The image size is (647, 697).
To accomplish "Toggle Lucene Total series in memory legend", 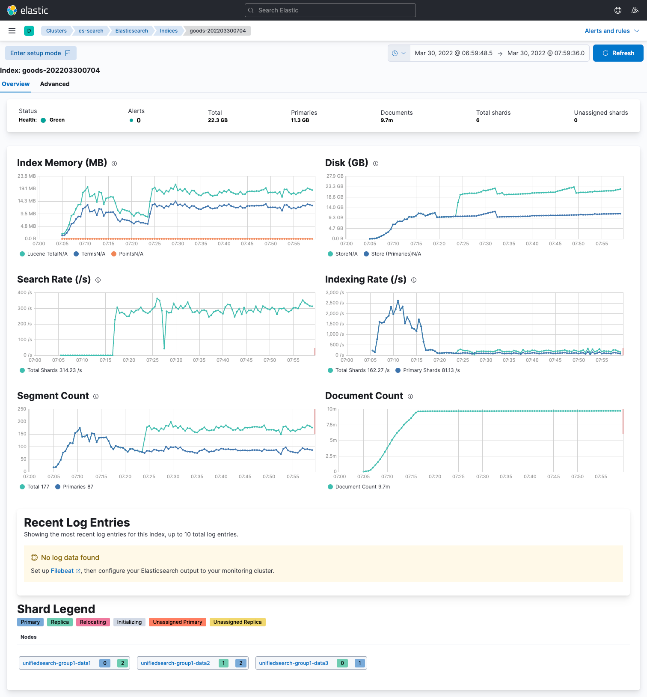I will [x=44, y=254].
